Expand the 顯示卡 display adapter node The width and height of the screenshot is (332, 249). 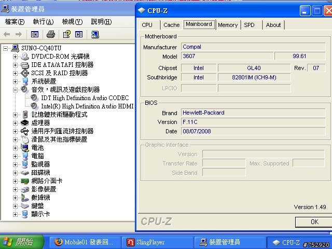pos(15,214)
